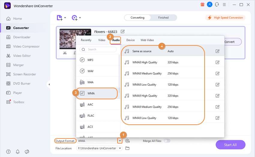Switch to the Finished view
Image resolution: width=255 pixels, height=157 pixels.
click(x=163, y=18)
